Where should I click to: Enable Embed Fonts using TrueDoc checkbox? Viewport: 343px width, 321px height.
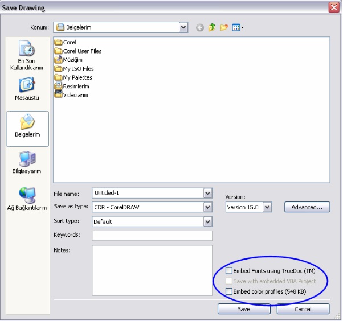coord(229,271)
